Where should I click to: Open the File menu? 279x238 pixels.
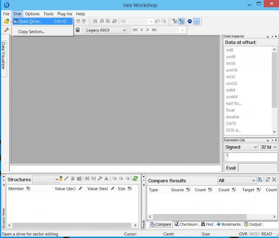click(x=6, y=14)
